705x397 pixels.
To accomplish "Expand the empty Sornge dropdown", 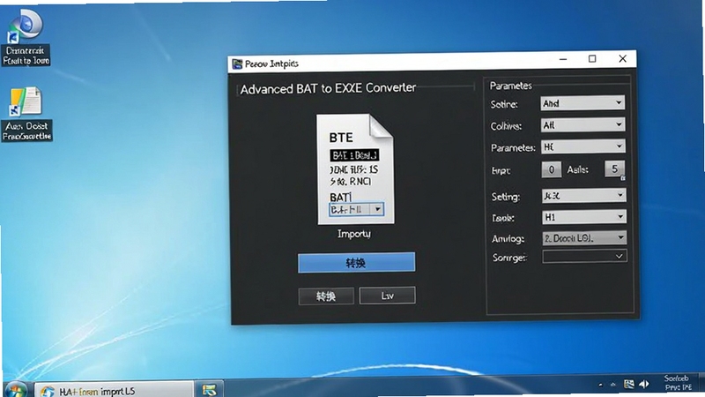I will [584, 257].
